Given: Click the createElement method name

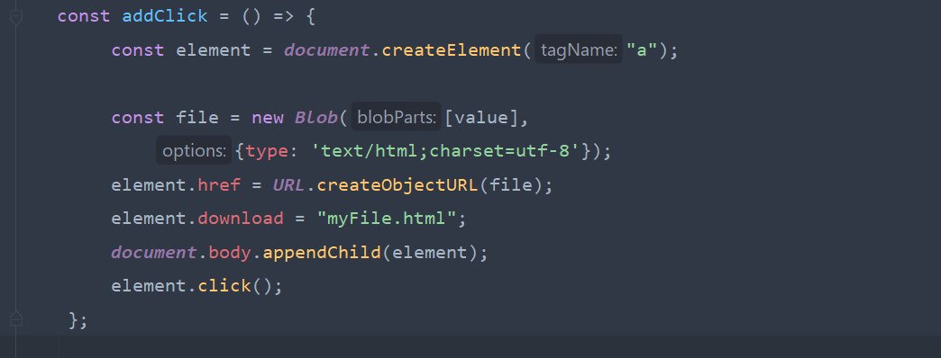Looking at the screenshot, I should pyautogui.click(x=452, y=49).
